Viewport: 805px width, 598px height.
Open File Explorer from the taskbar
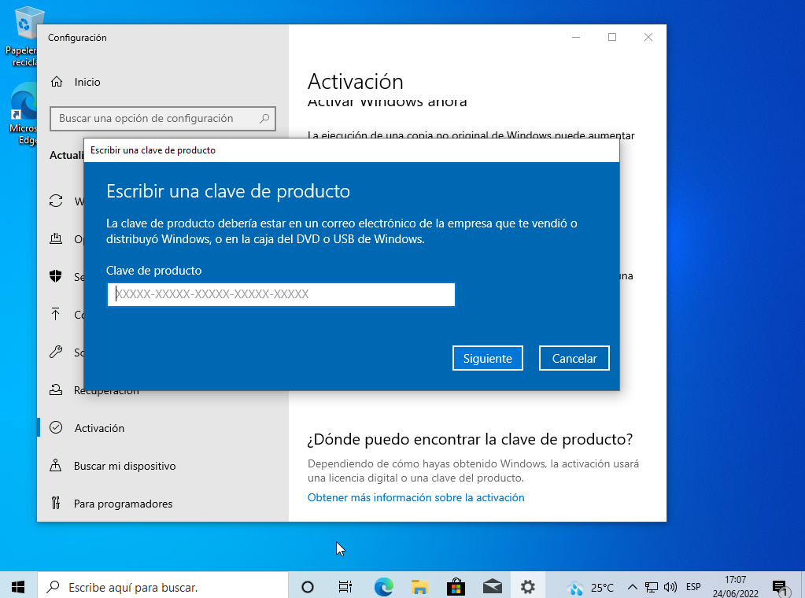tap(419, 586)
